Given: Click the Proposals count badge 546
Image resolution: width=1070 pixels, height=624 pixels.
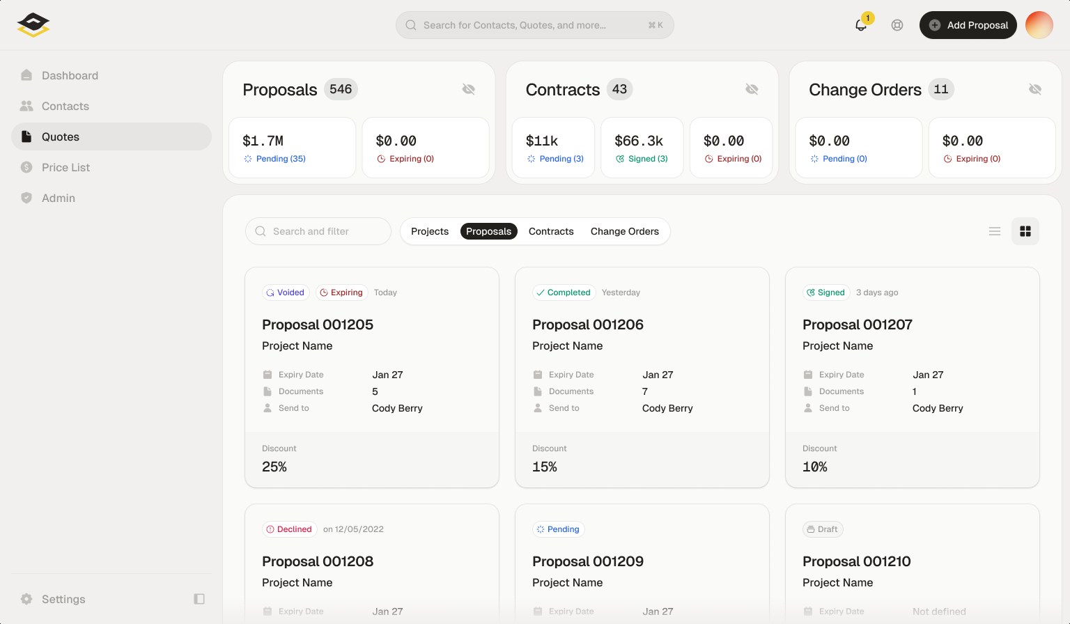Looking at the screenshot, I should coord(341,89).
